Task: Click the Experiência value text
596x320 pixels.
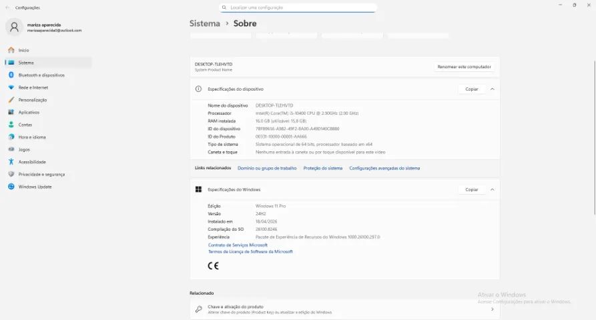Action: click(318, 237)
